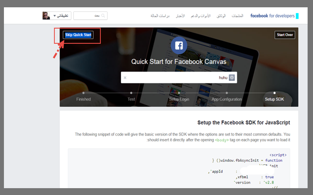Open the دراسات الحالة menu item
The width and height of the screenshot is (313, 195).
(160, 16)
